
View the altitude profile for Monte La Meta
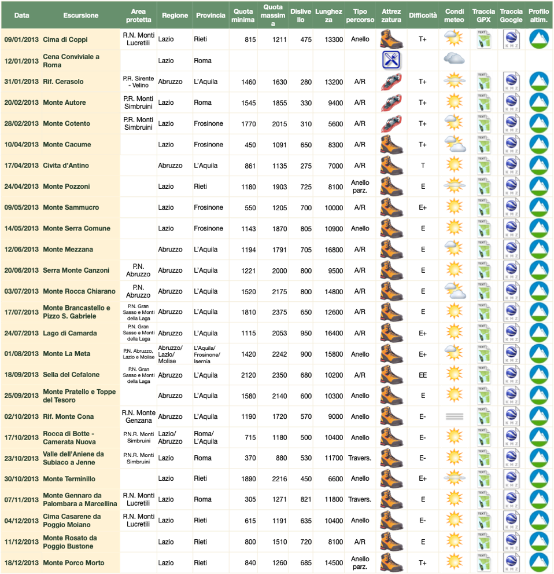(538, 354)
